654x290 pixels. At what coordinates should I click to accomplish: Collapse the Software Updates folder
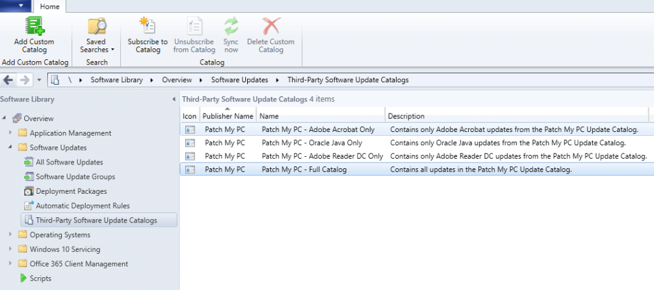(10, 148)
